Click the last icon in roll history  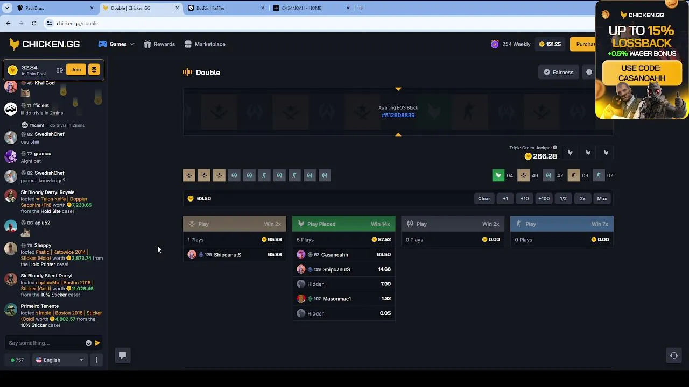coord(325,175)
